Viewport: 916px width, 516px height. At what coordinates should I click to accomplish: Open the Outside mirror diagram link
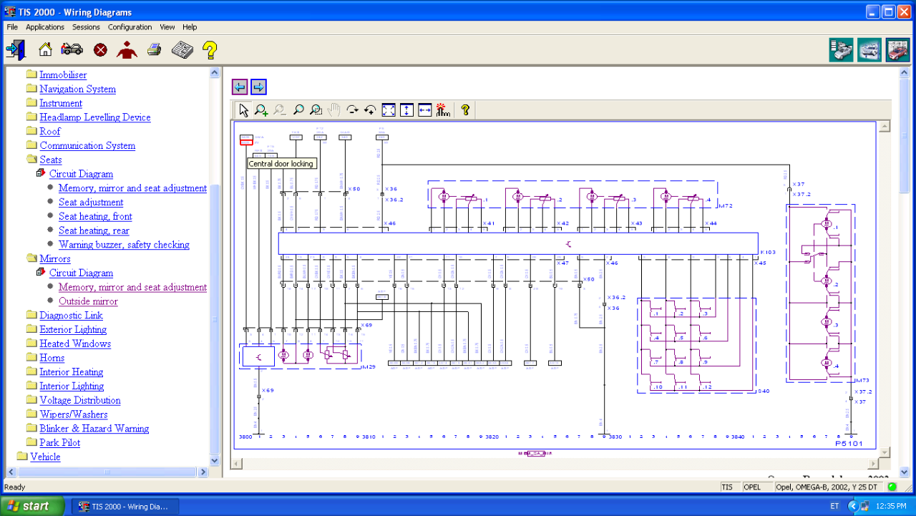click(88, 301)
